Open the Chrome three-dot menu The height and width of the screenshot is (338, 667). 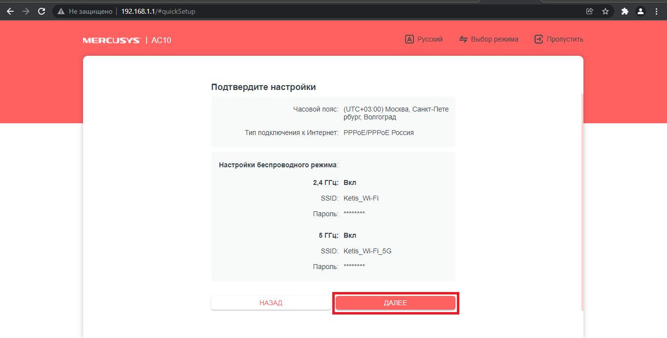(x=656, y=11)
